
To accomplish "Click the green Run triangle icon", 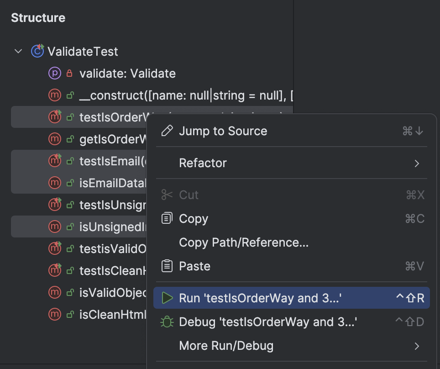I will [x=168, y=298].
